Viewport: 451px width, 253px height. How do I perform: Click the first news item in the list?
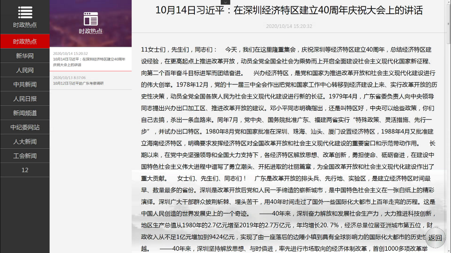point(90,61)
